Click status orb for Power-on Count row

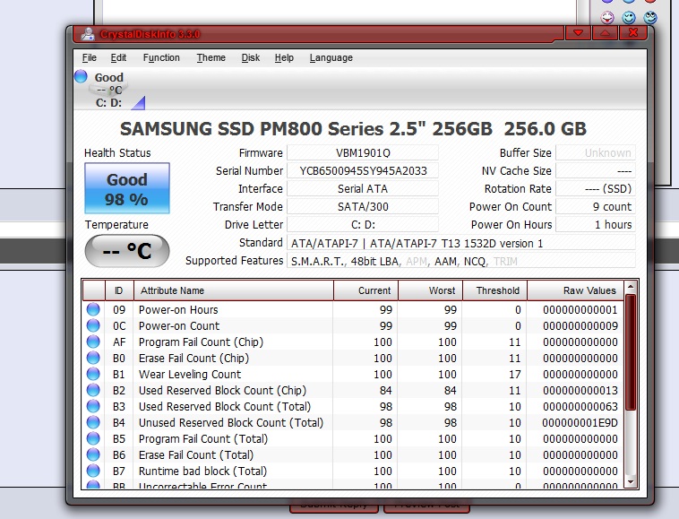(x=93, y=325)
